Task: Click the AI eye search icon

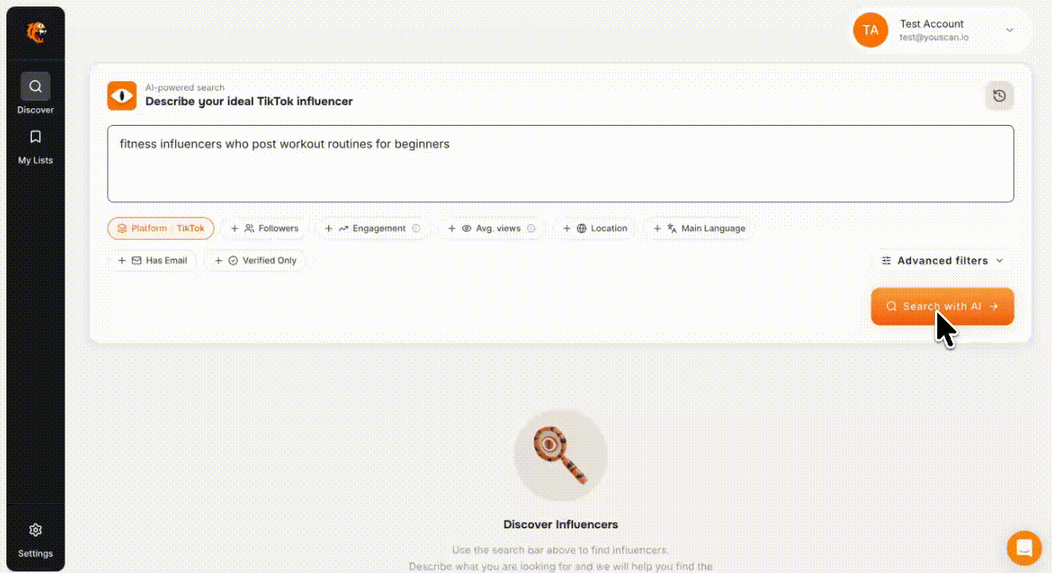Action: coord(122,95)
